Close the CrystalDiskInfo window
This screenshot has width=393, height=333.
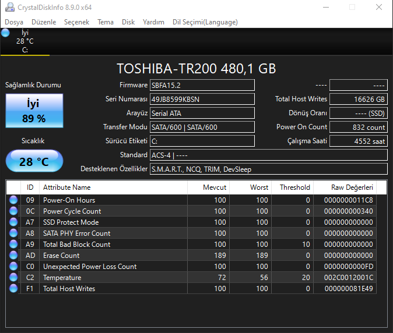coord(378,7)
